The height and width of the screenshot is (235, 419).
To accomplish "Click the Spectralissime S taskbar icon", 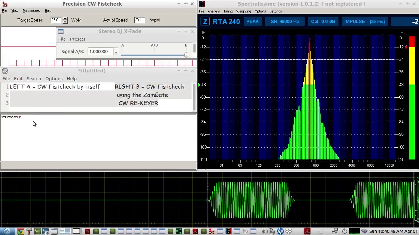I will click(228, 231).
